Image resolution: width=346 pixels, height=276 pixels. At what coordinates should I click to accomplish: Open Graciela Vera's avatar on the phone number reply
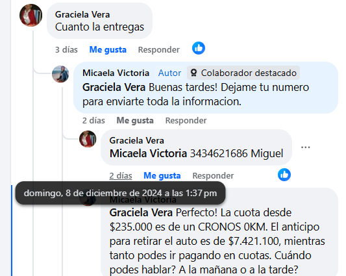click(88, 139)
